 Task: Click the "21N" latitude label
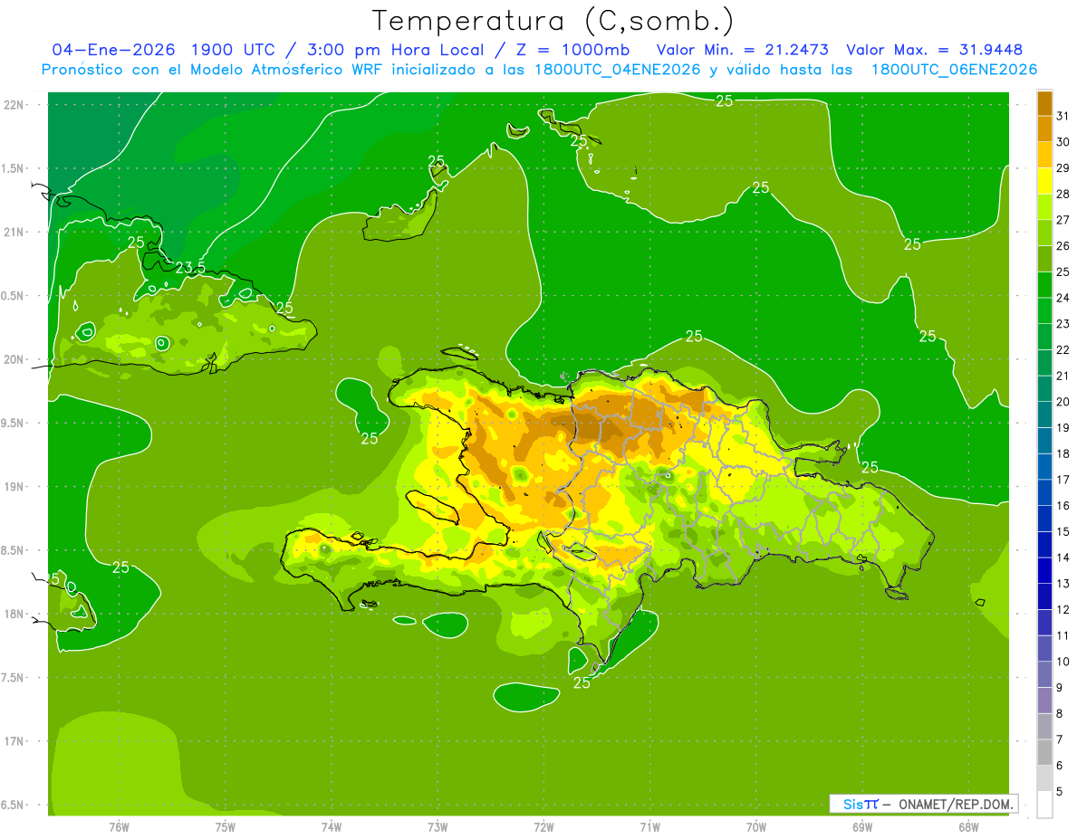[x=14, y=232]
